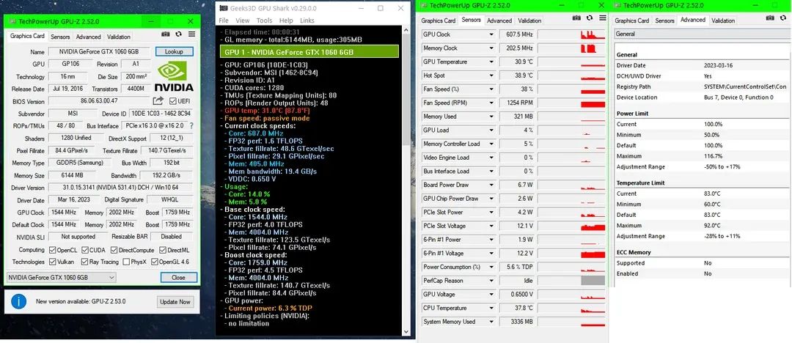Viewport: 792px width, 343px height.
Task: Enable the PhysX checkbox
Action: coord(125,262)
